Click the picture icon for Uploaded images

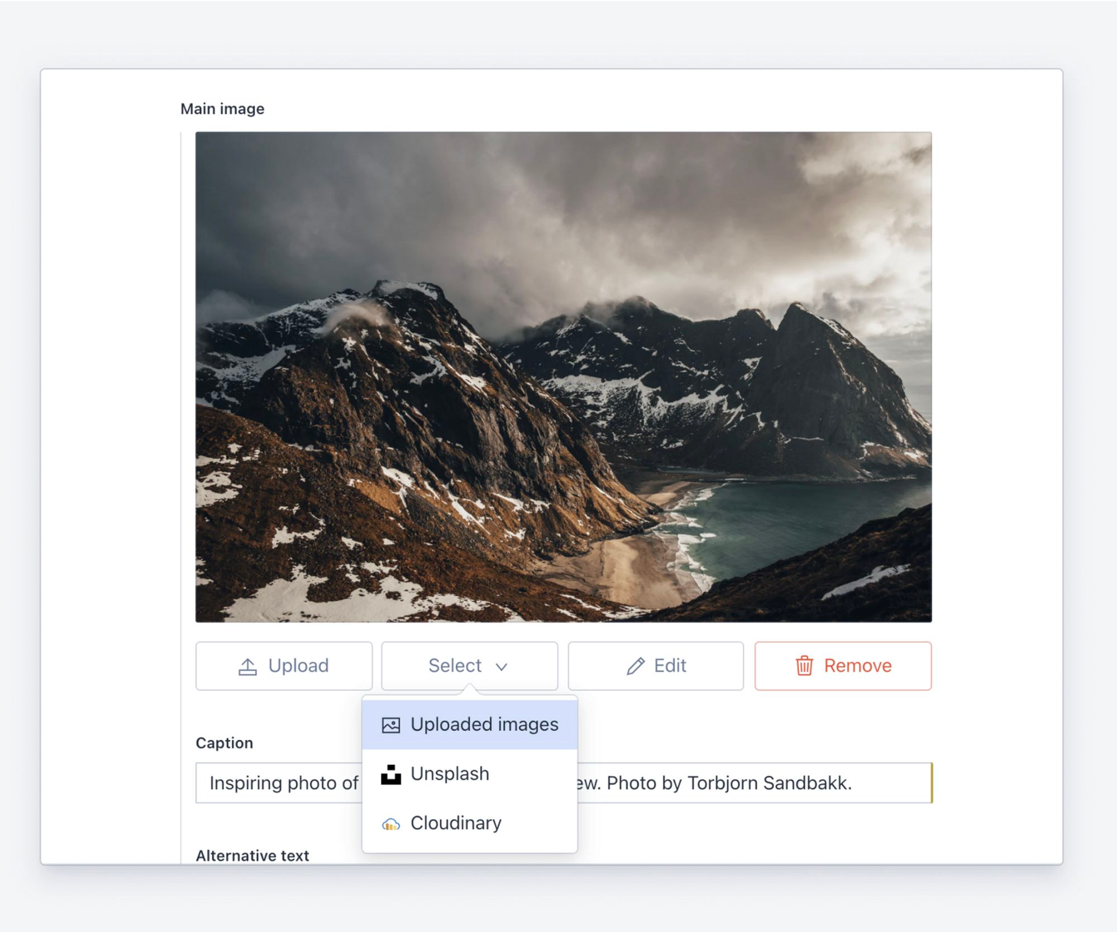coord(391,725)
